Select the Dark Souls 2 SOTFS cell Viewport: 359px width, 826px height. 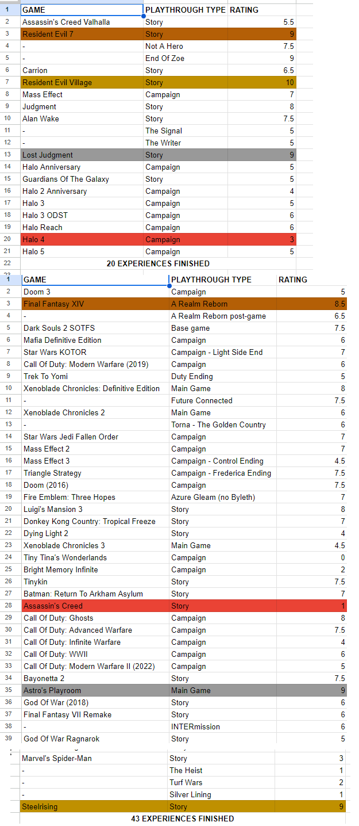tap(95, 328)
